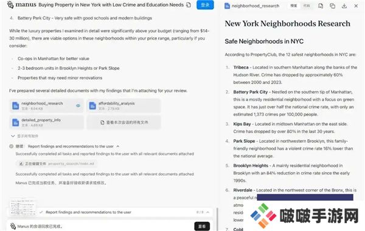Image resolution: width=365 pixels, height=231 pixels.
Task: Click the copy icon in preview header
Action: coord(332,6)
